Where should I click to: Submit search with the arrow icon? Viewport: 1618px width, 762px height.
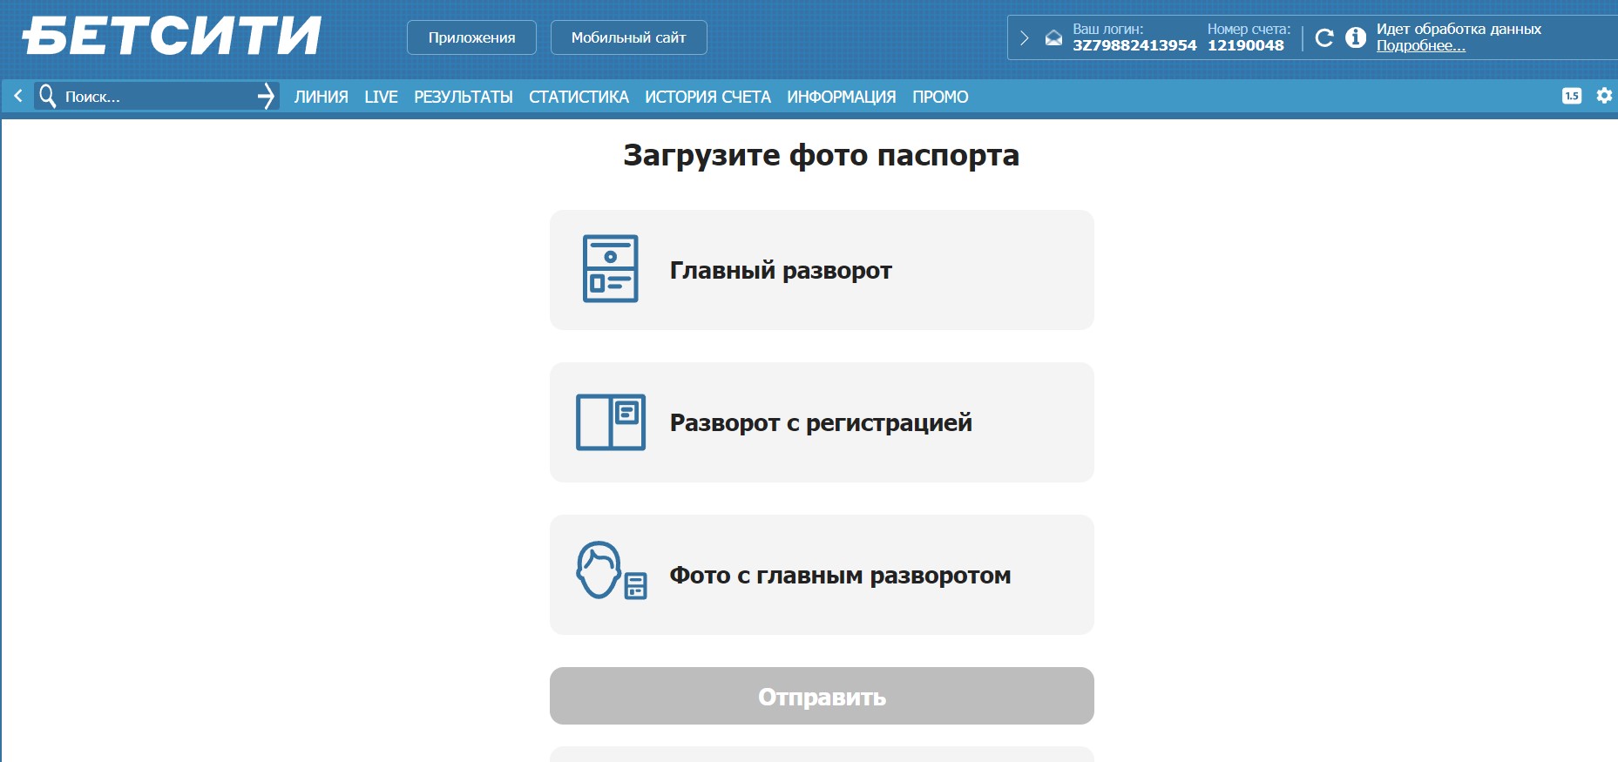coord(267,96)
